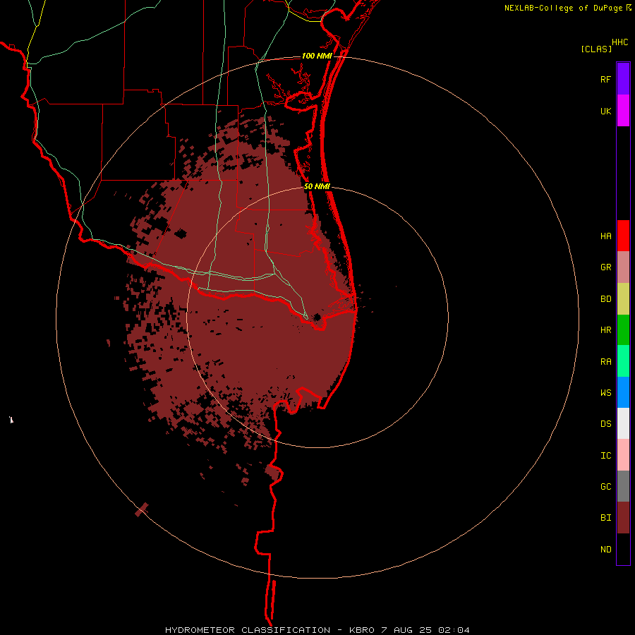
Task: Click the UK magenta legend swatch
Action: (x=623, y=111)
